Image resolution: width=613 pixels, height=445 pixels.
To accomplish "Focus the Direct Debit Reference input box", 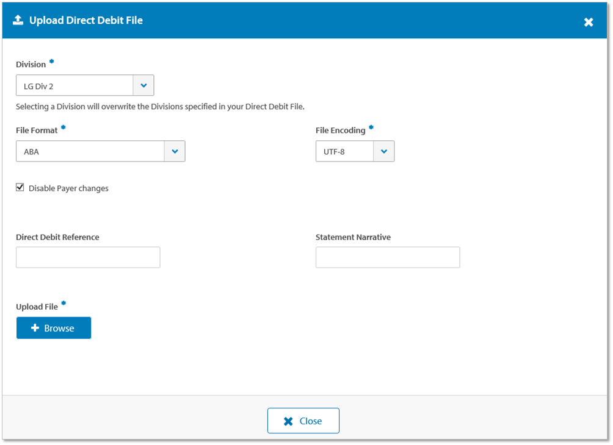I will [x=88, y=257].
